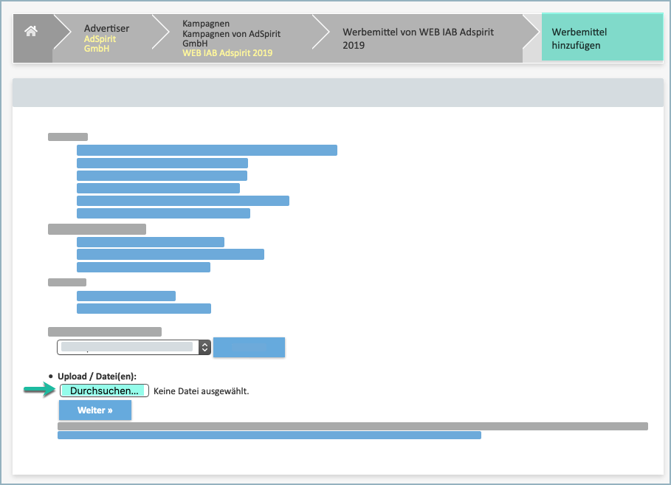Open Werbemittel von WEB IAB Adspirit 2019
Image resolution: width=671 pixels, height=485 pixels.
pos(418,38)
